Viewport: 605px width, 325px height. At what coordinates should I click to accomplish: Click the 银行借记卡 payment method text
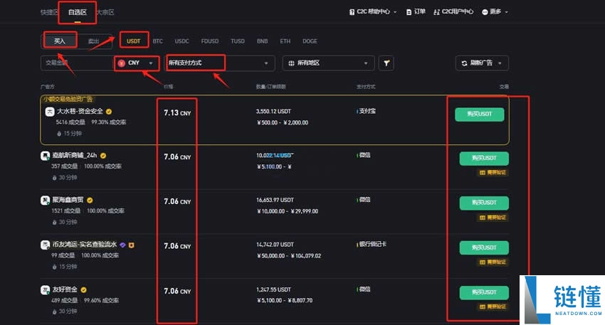click(x=373, y=244)
